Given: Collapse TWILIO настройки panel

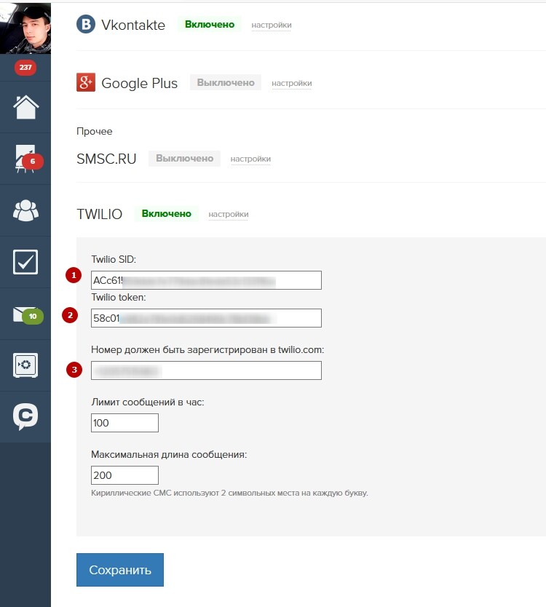Looking at the screenshot, I should point(229,215).
